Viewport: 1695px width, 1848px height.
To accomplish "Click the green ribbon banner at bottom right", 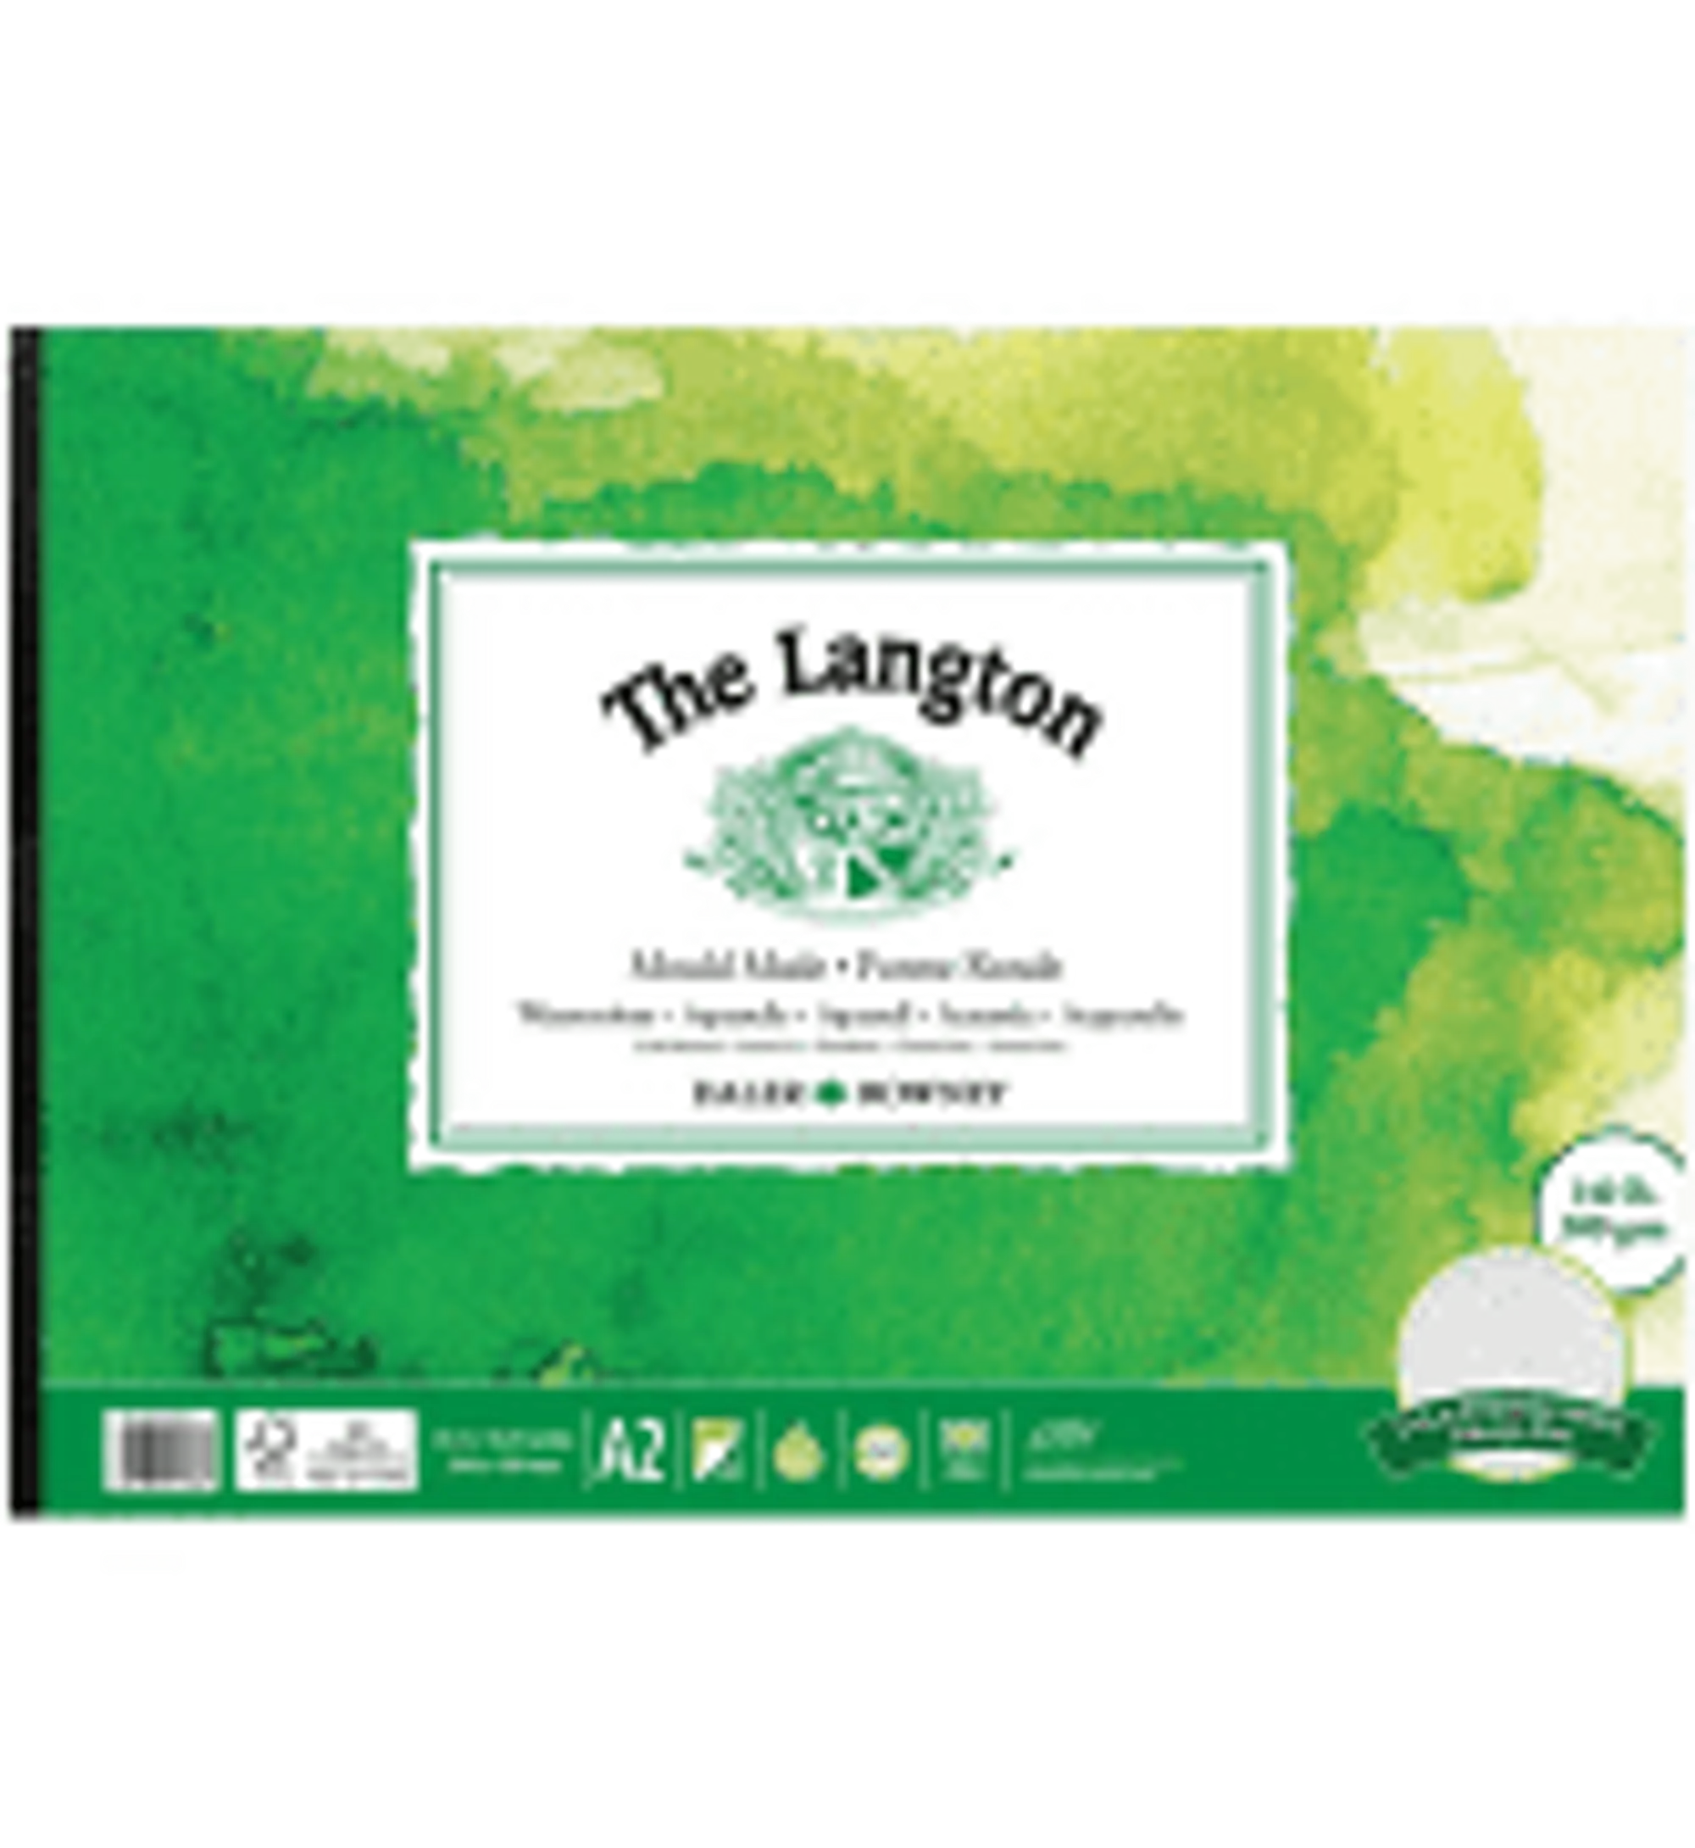I will (x=1513, y=1433).
